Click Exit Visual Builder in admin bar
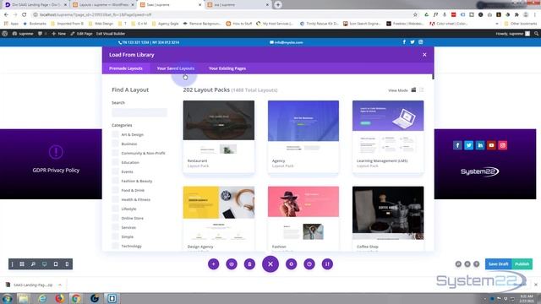The height and width of the screenshot is (304, 541). pos(111,34)
